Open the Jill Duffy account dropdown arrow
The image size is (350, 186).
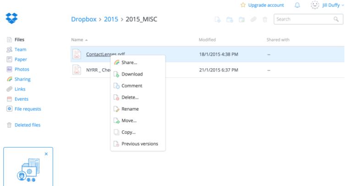click(x=343, y=5)
